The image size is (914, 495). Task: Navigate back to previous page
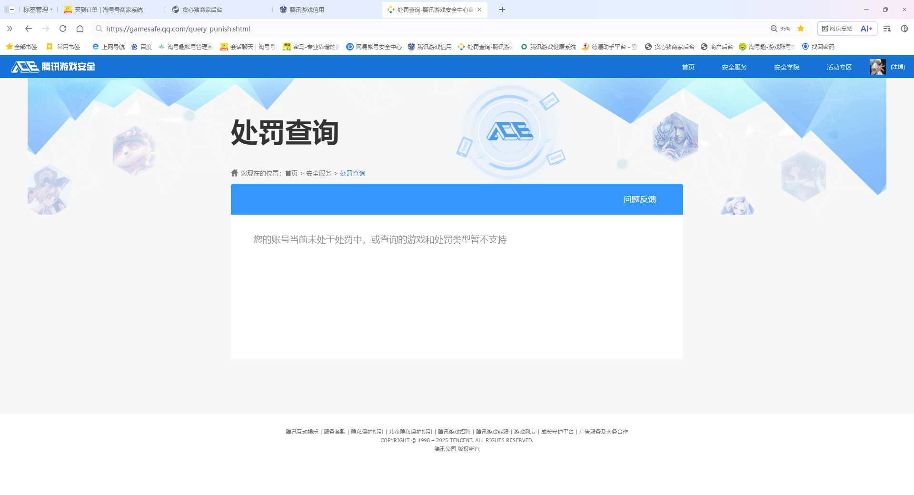click(28, 29)
